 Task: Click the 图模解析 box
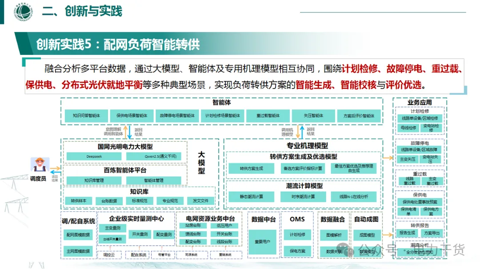point(334,235)
